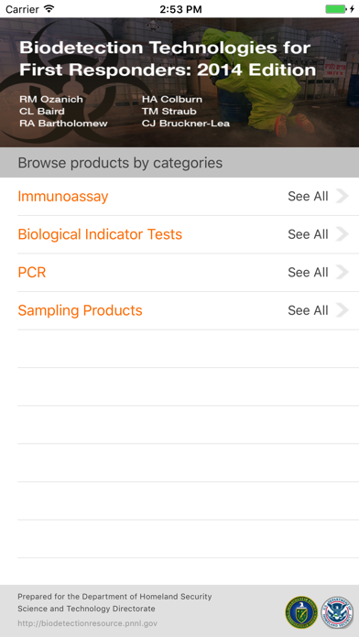Click the chevron arrow on PCR row

click(343, 273)
